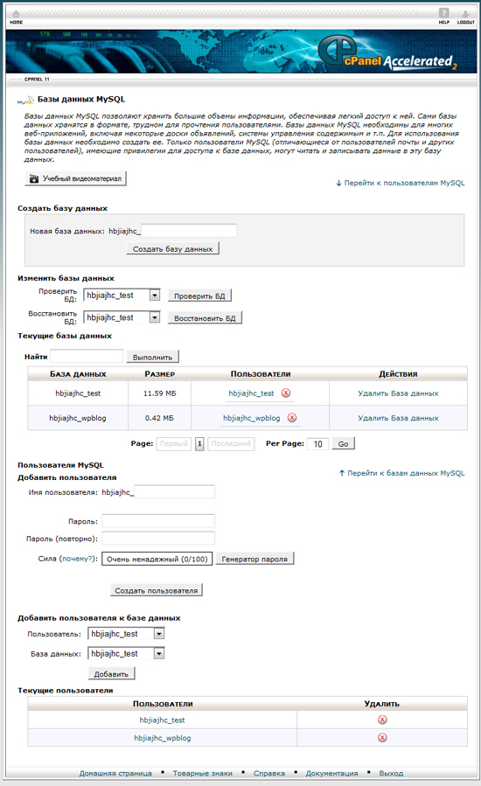Click database name cell hbjiajhc_test
Screen dimensions: 481x786
(x=78, y=393)
